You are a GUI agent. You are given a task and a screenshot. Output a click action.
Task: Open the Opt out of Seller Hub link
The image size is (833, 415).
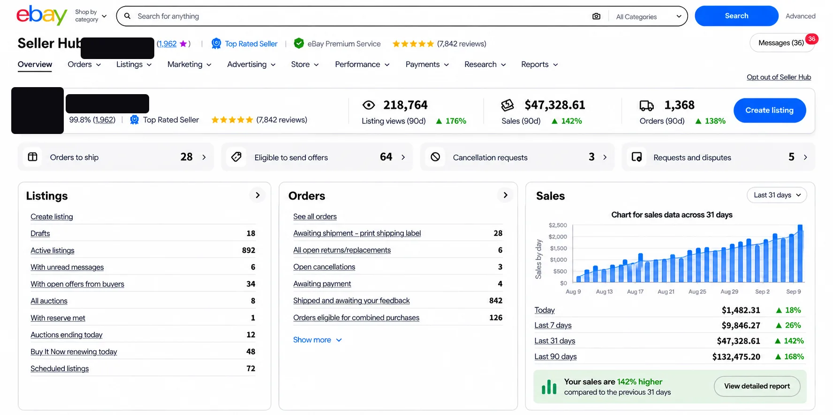(779, 77)
